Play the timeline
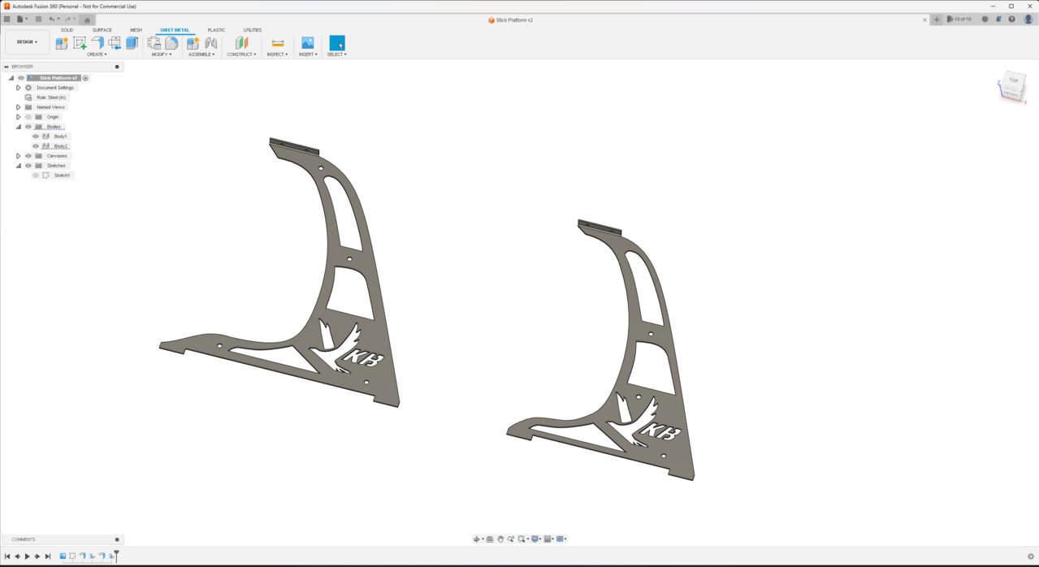Viewport: 1039px width, 567px height. pos(28,556)
